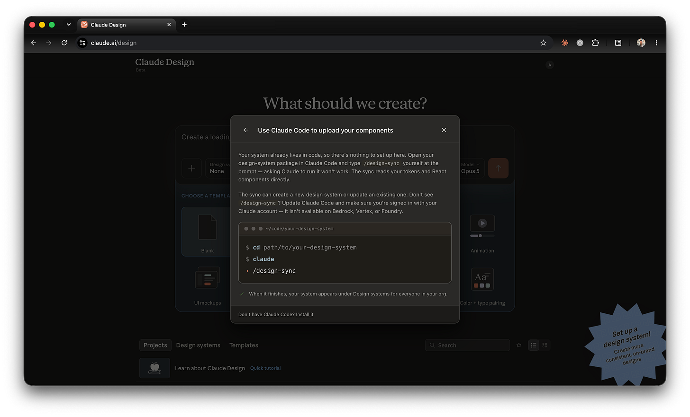The image size is (690, 417).
Task: Click the projects Search field
Action: (x=467, y=345)
